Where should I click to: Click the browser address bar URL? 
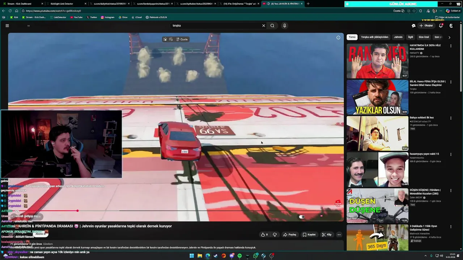pos(54,11)
